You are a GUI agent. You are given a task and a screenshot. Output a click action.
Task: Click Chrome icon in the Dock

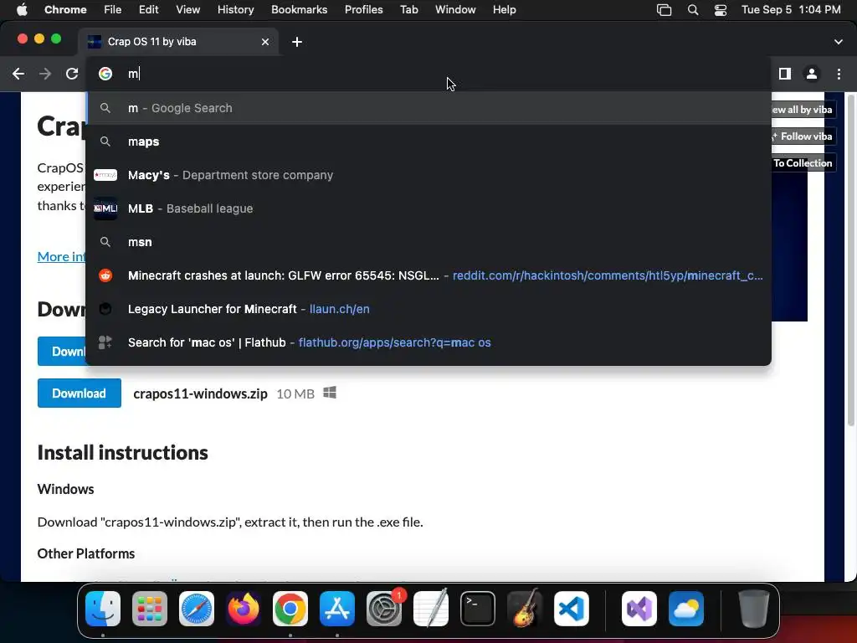pos(290,609)
